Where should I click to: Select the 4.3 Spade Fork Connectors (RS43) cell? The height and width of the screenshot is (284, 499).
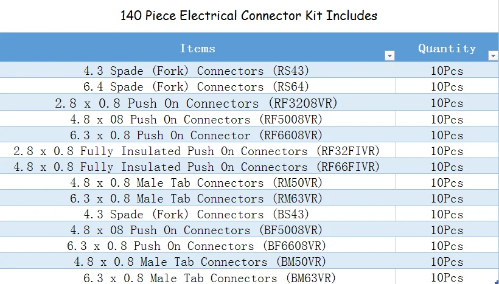pyautogui.click(x=197, y=71)
